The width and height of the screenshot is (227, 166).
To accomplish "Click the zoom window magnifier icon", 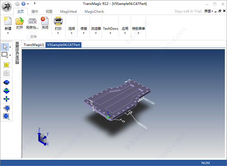I will [x=6, y=117].
